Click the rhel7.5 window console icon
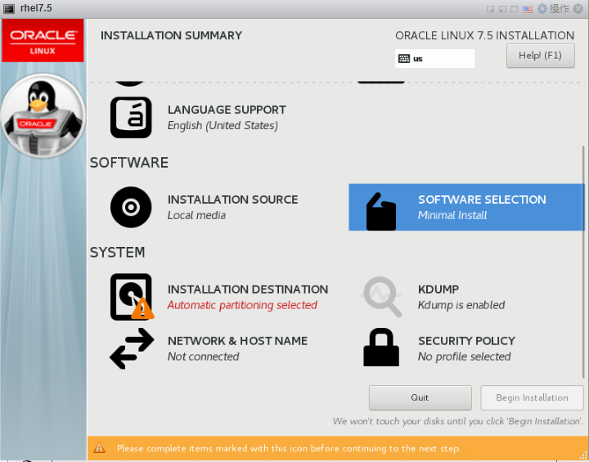 (x=9, y=9)
